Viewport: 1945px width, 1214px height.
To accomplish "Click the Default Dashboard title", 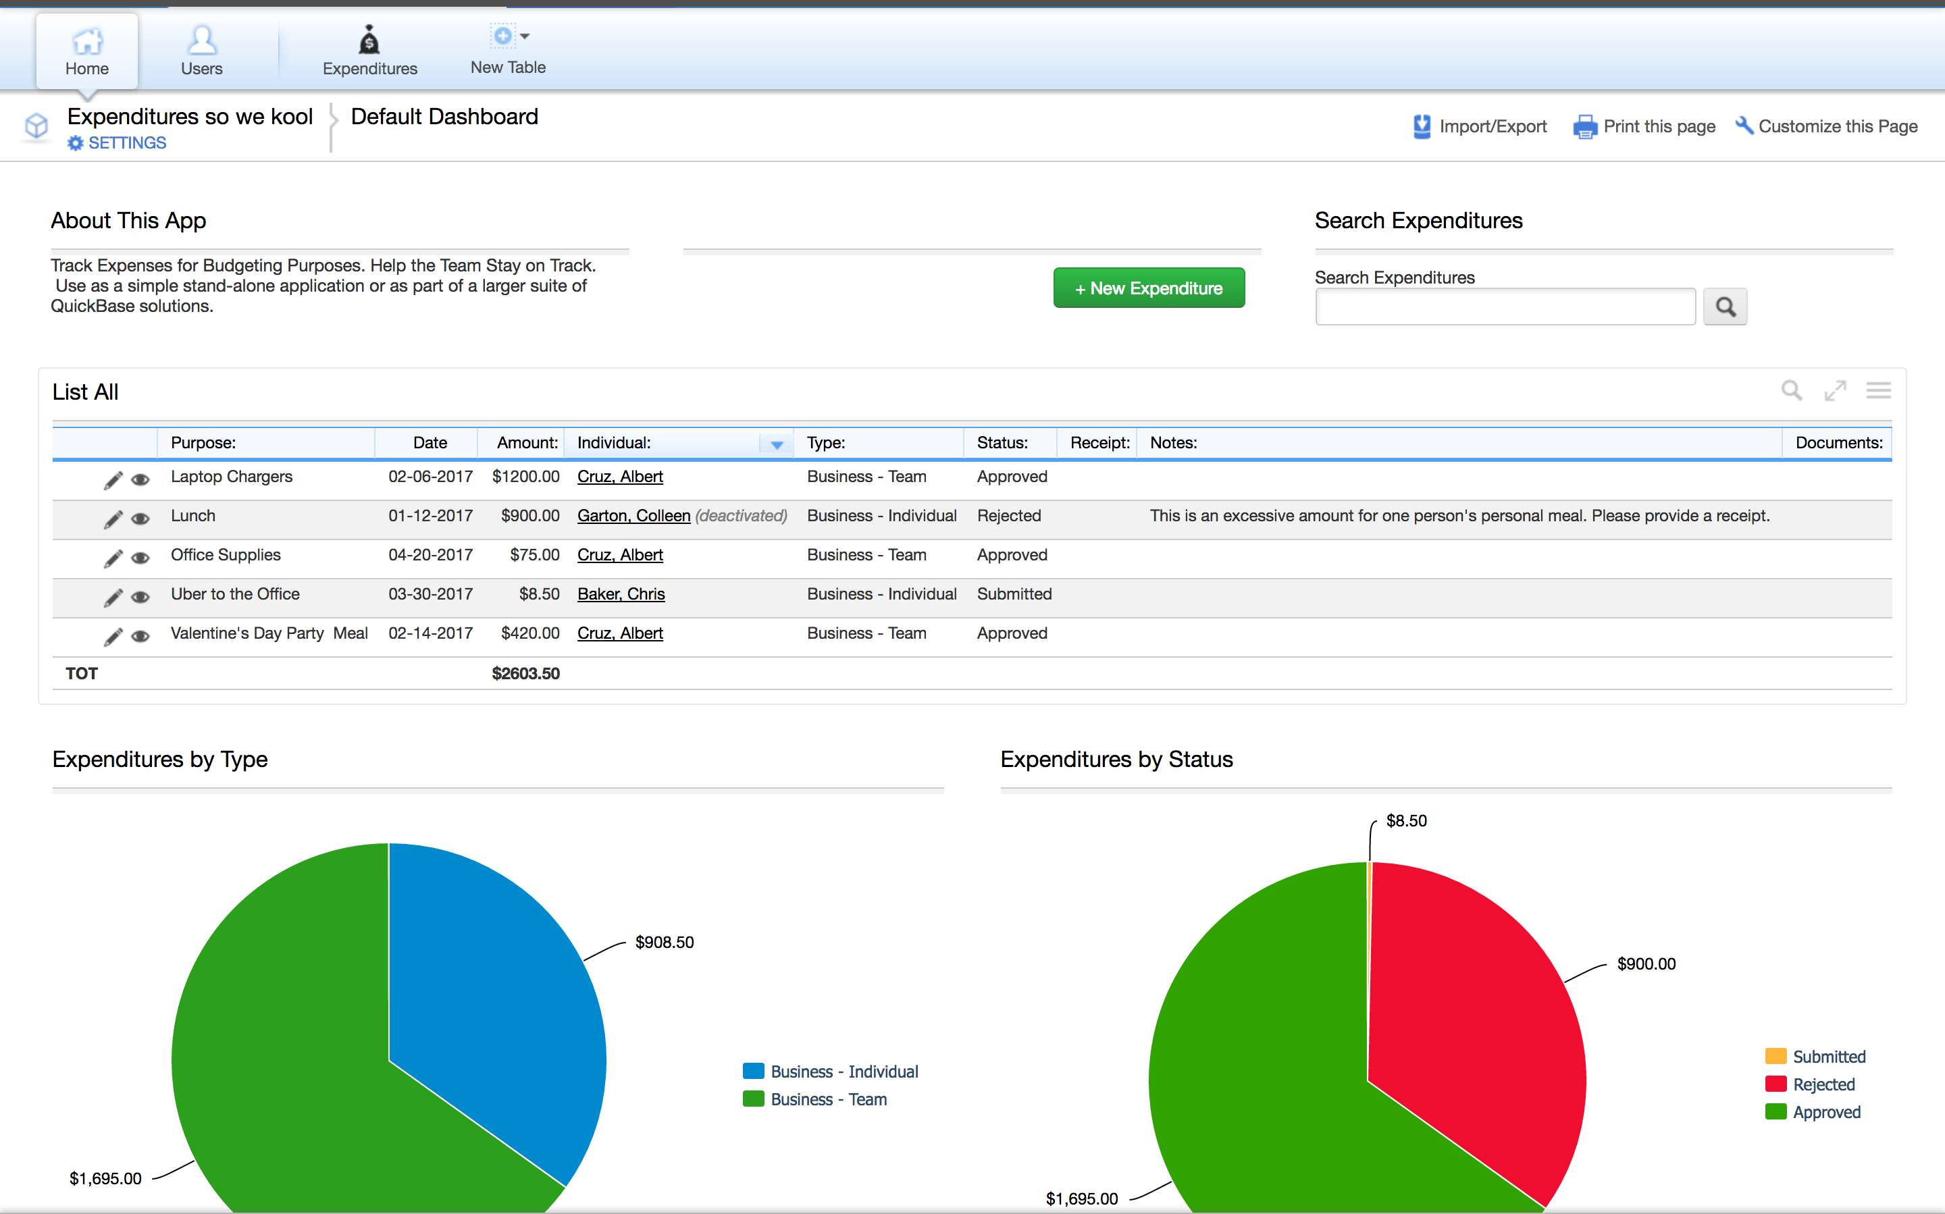I will click(x=444, y=116).
